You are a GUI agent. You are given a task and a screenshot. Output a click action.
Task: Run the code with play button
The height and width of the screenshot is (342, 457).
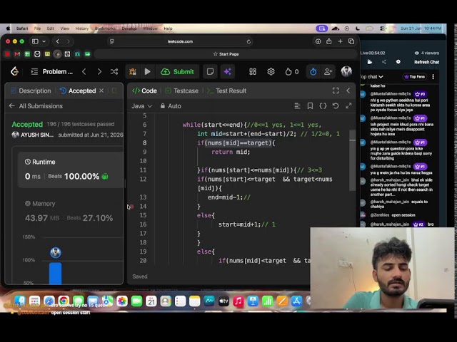pyautogui.click(x=148, y=71)
